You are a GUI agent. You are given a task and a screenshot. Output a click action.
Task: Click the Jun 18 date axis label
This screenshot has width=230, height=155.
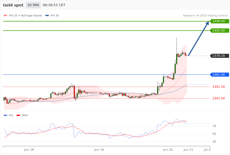pyautogui.click(x=29, y=150)
